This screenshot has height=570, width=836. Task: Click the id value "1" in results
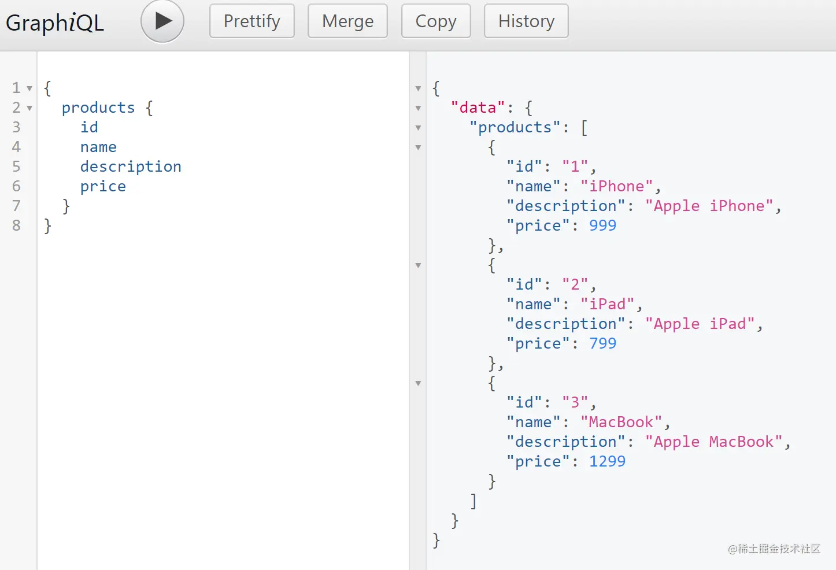[575, 166]
